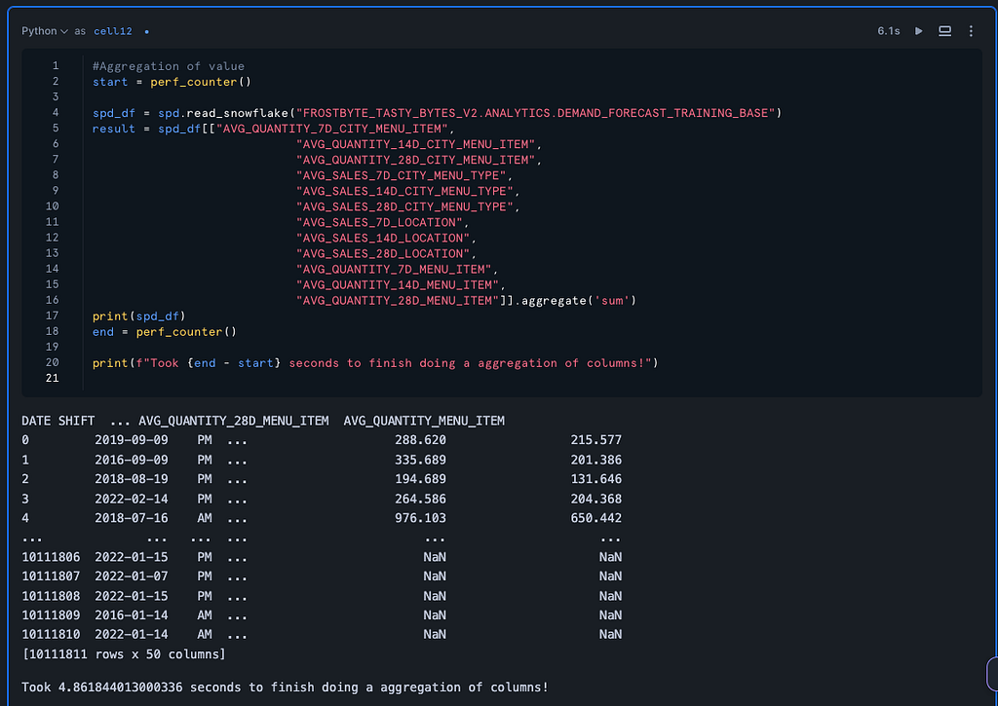Click the unsaved changes dot beside cell12
Screen dimensions: 998x706
point(146,32)
